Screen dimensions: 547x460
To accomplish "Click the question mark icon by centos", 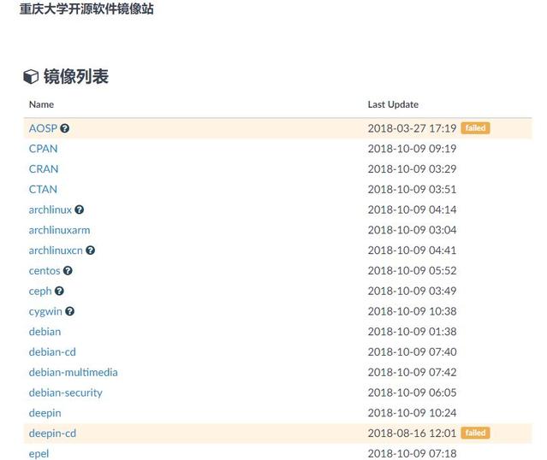I will click(68, 270).
